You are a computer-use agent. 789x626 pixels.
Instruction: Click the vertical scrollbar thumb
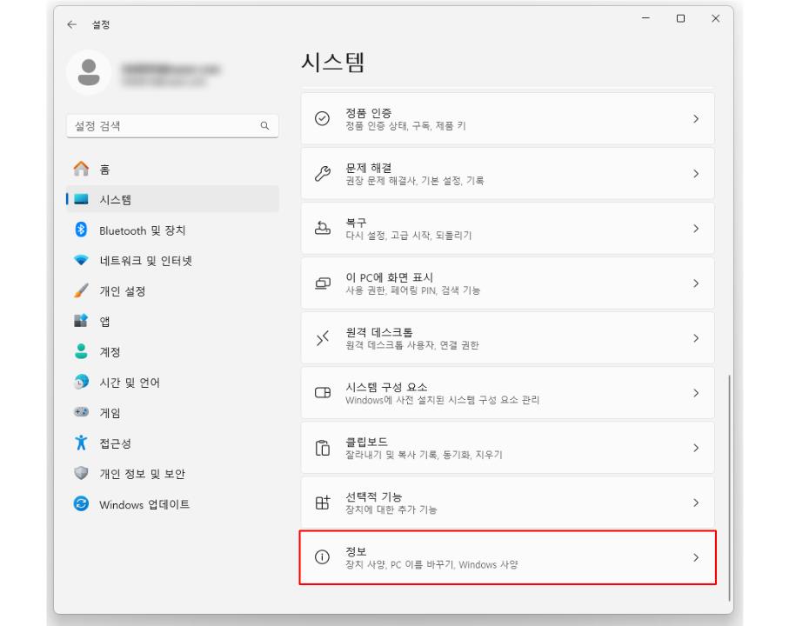pyautogui.click(x=729, y=488)
